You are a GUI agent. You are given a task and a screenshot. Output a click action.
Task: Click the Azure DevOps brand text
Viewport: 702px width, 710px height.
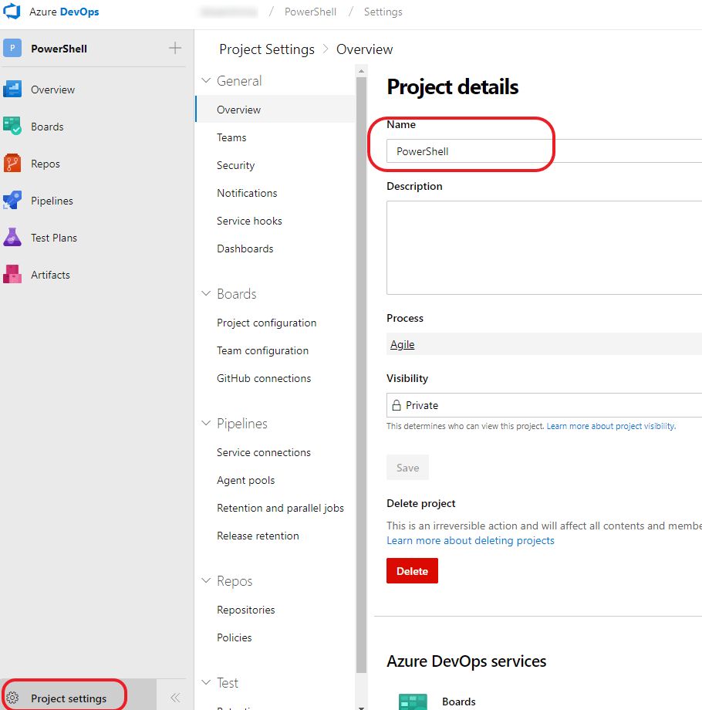pyautogui.click(x=64, y=12)
